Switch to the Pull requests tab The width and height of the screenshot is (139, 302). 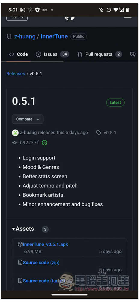point(100,54)
